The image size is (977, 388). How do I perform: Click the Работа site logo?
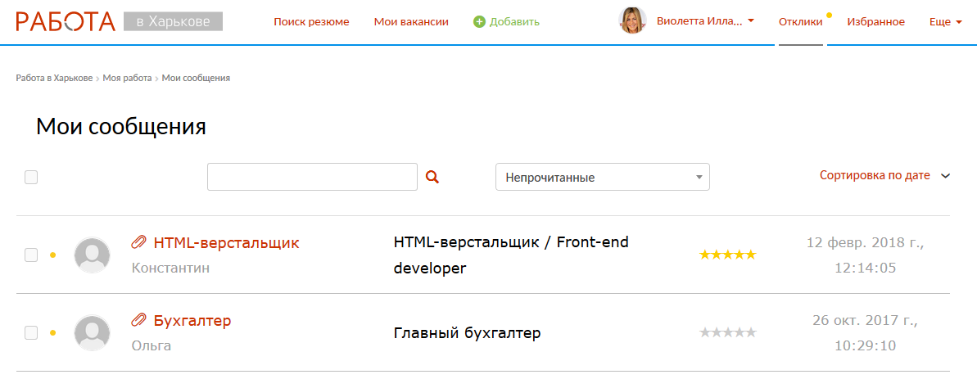click(x=66, y=21)
